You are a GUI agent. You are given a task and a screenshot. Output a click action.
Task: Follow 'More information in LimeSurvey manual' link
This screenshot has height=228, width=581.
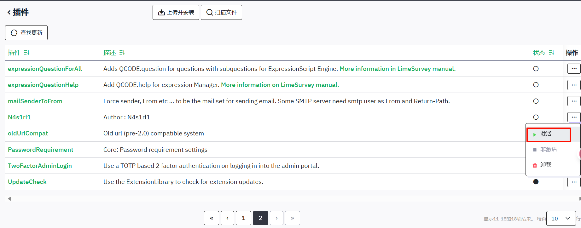click(398, 69)
